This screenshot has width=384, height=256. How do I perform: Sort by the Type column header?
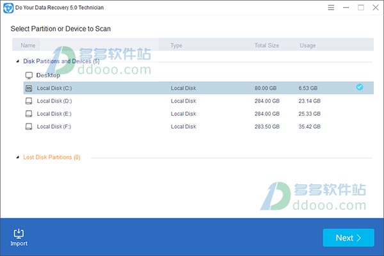click(177, 45)
